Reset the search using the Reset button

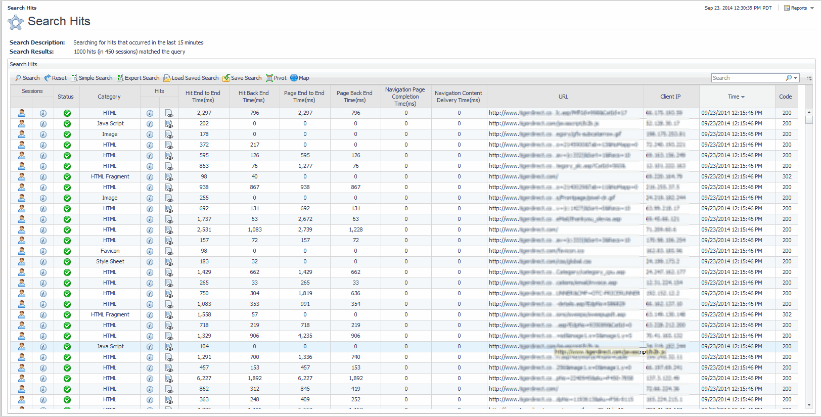point(55,78)
